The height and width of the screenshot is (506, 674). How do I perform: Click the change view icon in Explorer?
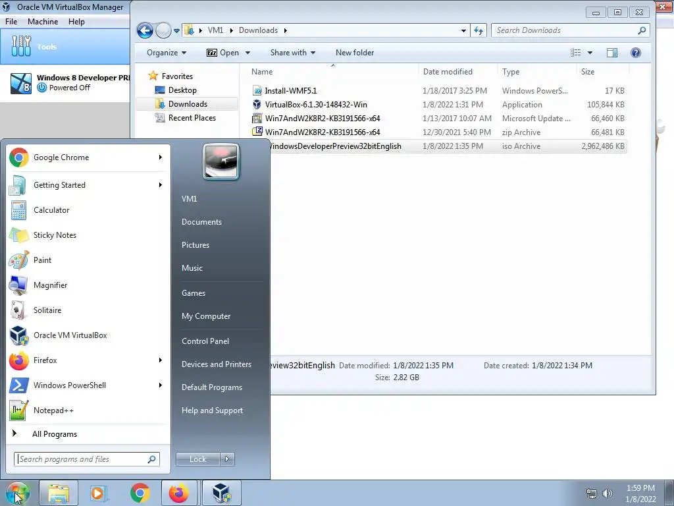[x=575, y=53]
